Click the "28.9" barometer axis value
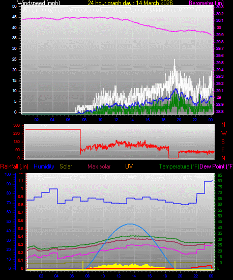The width and height of the screenshot is (233, 280). pyautogui.click(x=220, y=104)
